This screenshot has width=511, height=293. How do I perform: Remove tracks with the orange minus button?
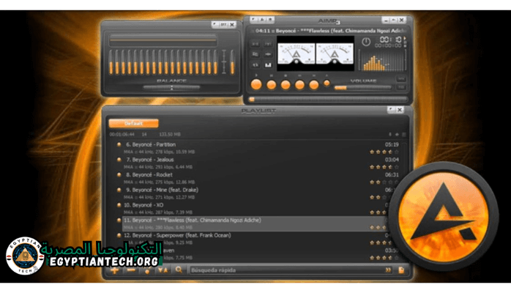pyautogui.click(x=131, y=270)
